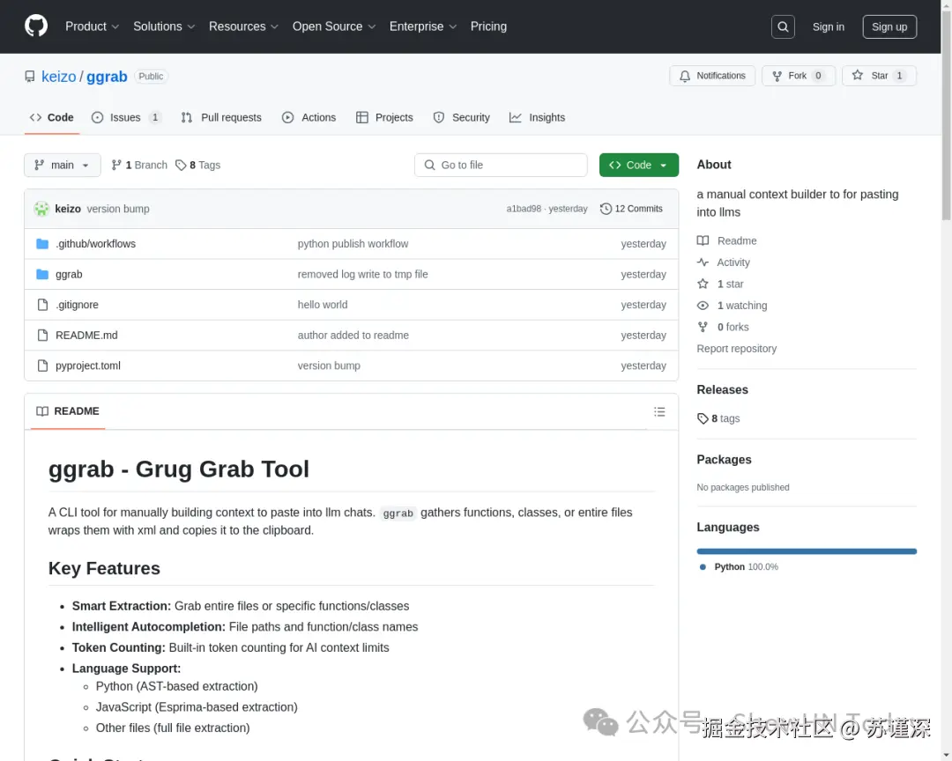View the 12 Commits history
The height and width of the screenshot is (761, 952).
pos(631,209)
